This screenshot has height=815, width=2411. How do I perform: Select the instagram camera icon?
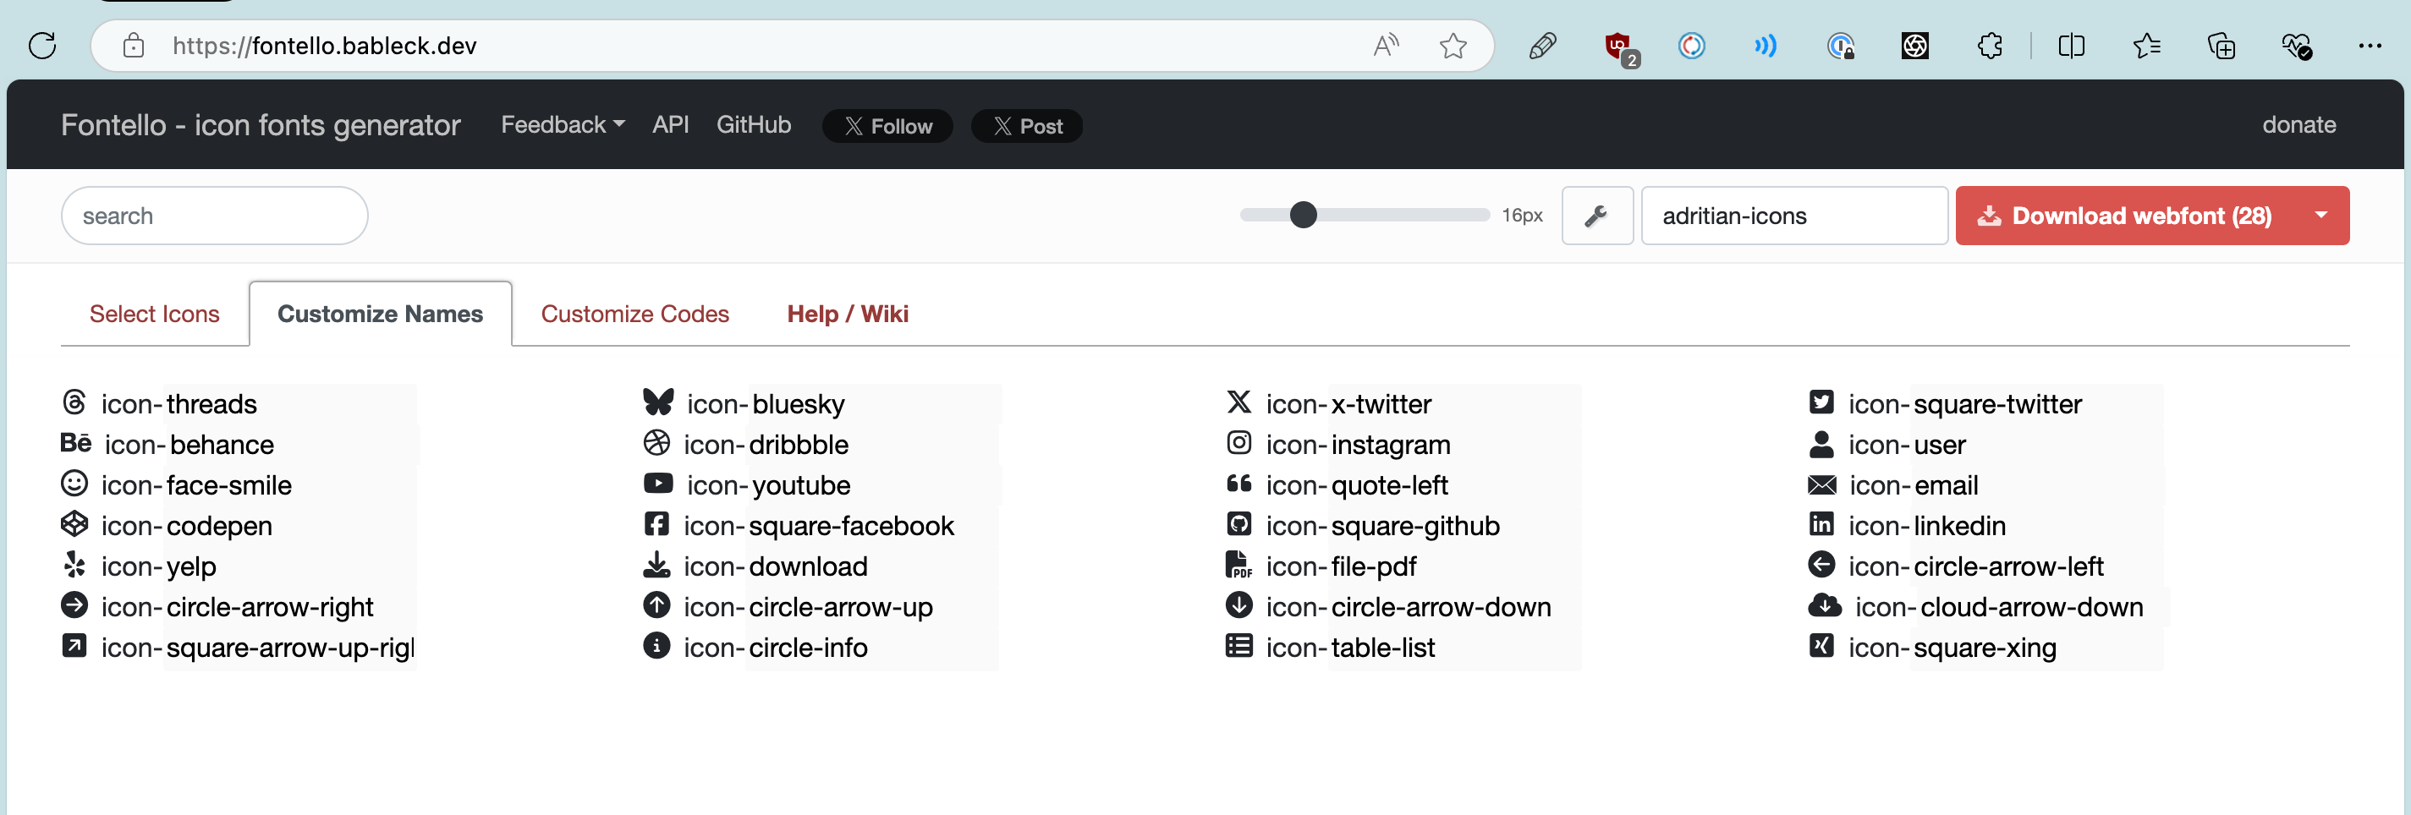1238,443
